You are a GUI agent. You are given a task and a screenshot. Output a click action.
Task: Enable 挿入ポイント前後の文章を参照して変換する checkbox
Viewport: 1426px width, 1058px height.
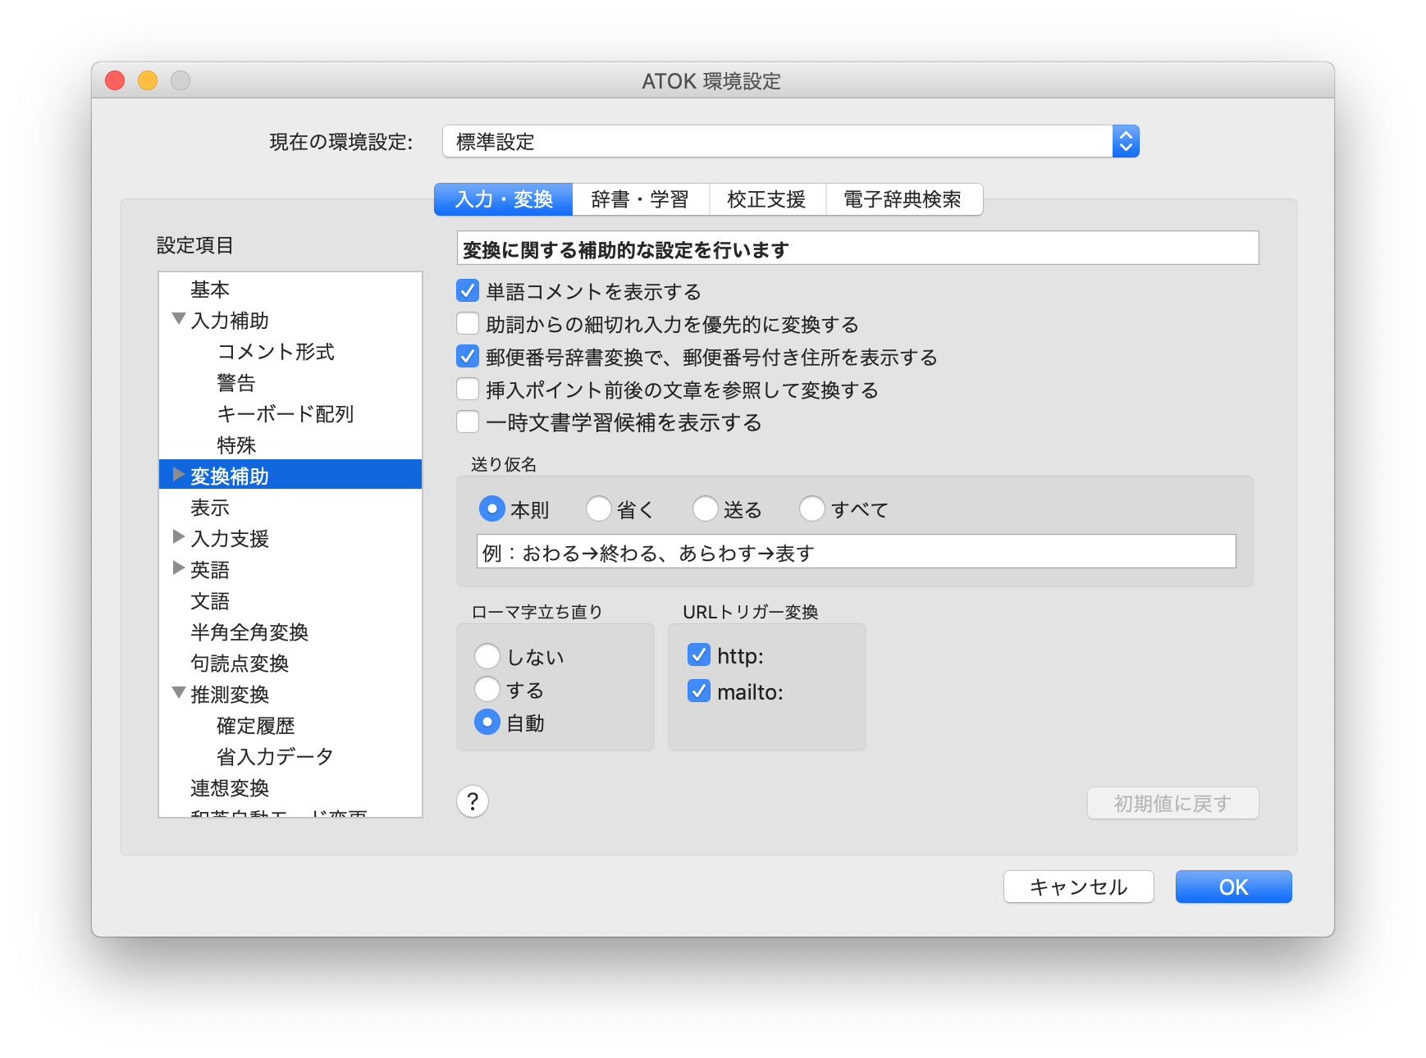468,389
